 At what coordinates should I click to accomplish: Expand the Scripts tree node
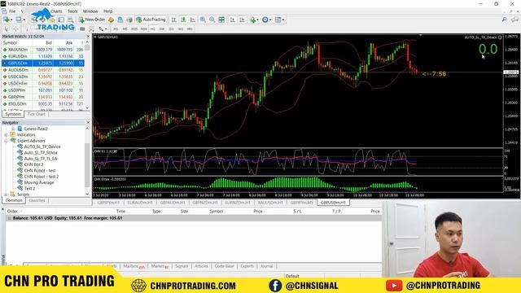(x=6, y=195)
